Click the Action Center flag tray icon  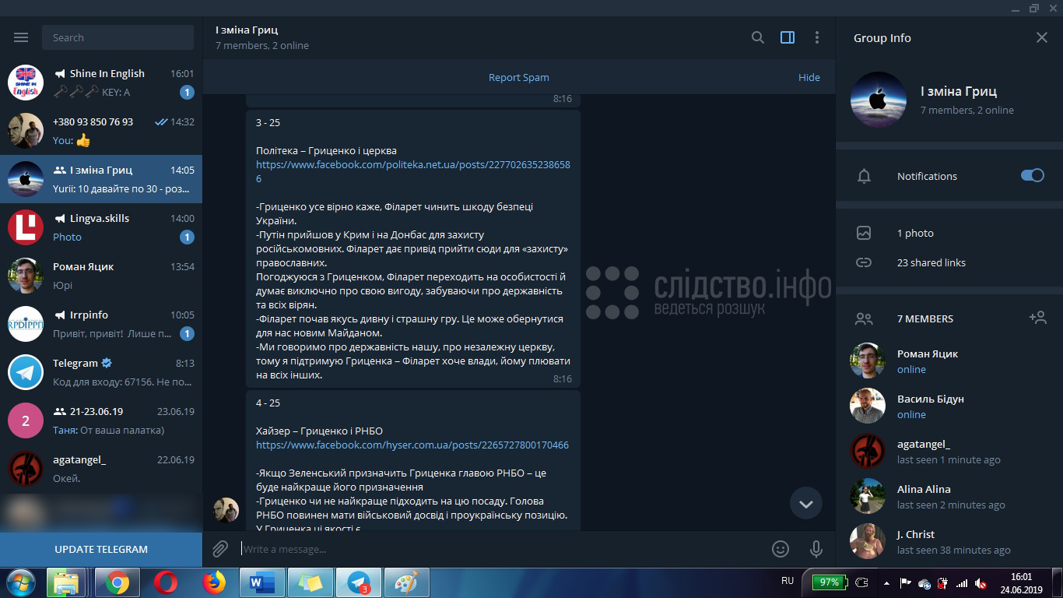(905, 582)
